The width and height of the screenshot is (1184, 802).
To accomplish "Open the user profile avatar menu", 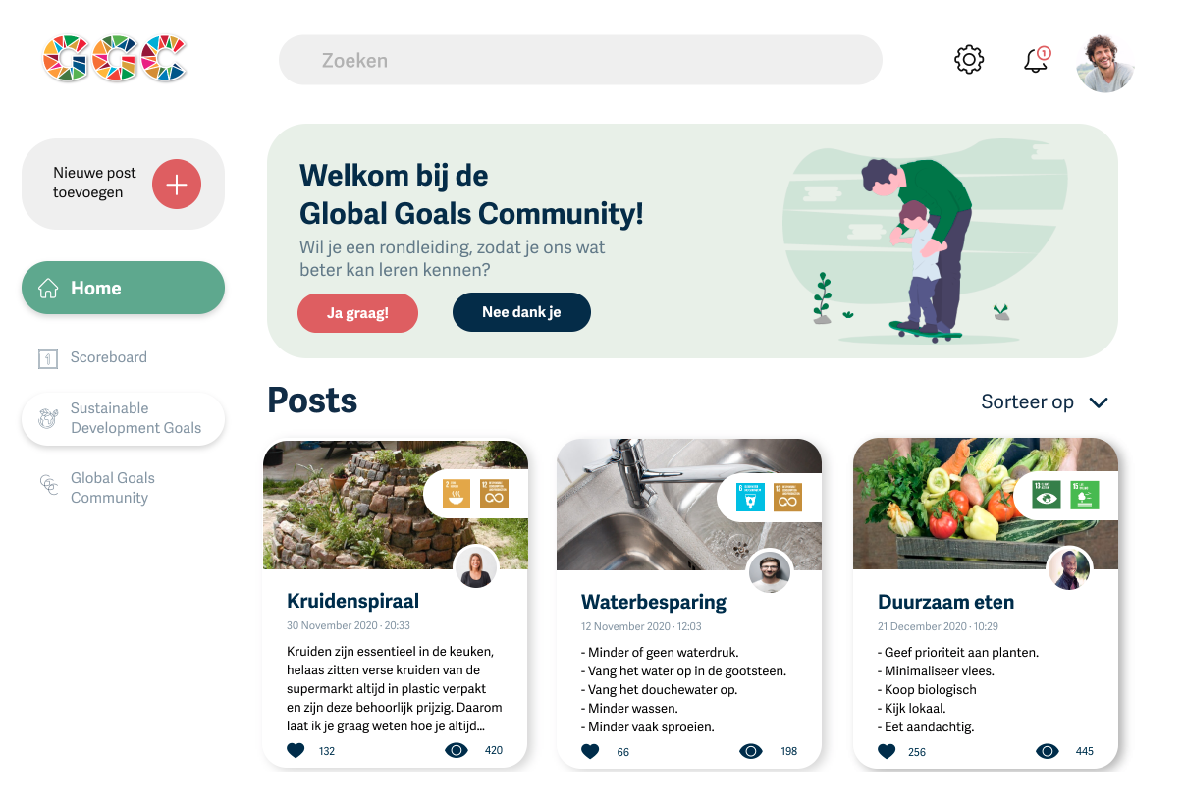I will (x=1105, y=63).
